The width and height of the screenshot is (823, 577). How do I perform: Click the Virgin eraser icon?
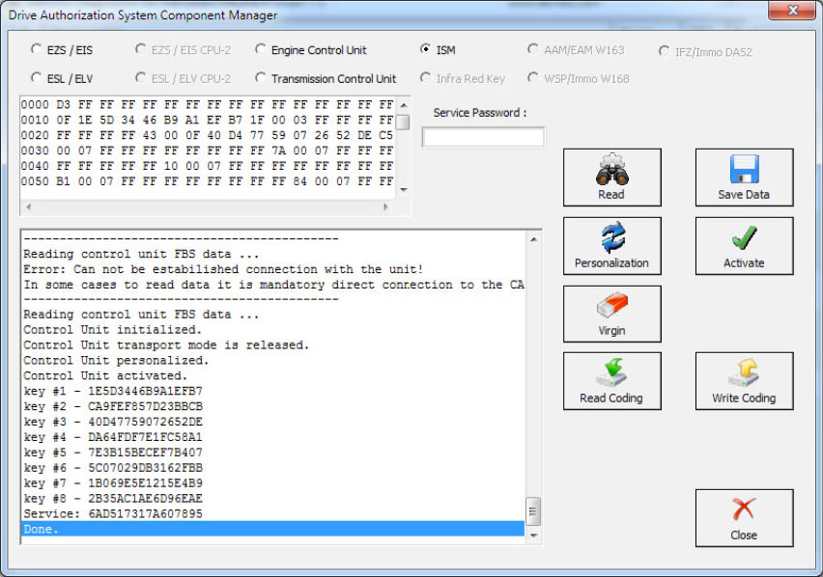click(611, 308)
